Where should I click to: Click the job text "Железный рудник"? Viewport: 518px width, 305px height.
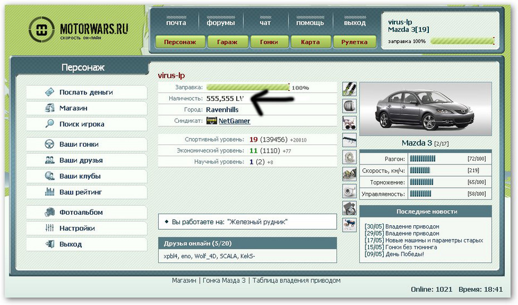click(x=257, y=222)
